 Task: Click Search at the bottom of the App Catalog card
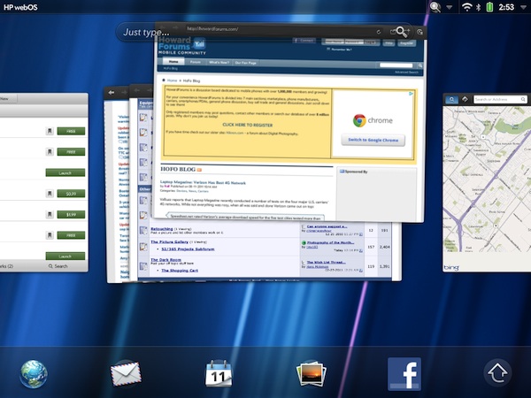pos(58,266)
